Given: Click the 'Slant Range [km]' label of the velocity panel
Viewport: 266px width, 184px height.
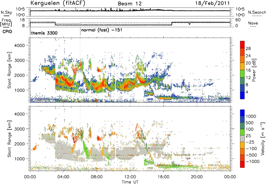Looking at the screenshot, I should point(10,138).
